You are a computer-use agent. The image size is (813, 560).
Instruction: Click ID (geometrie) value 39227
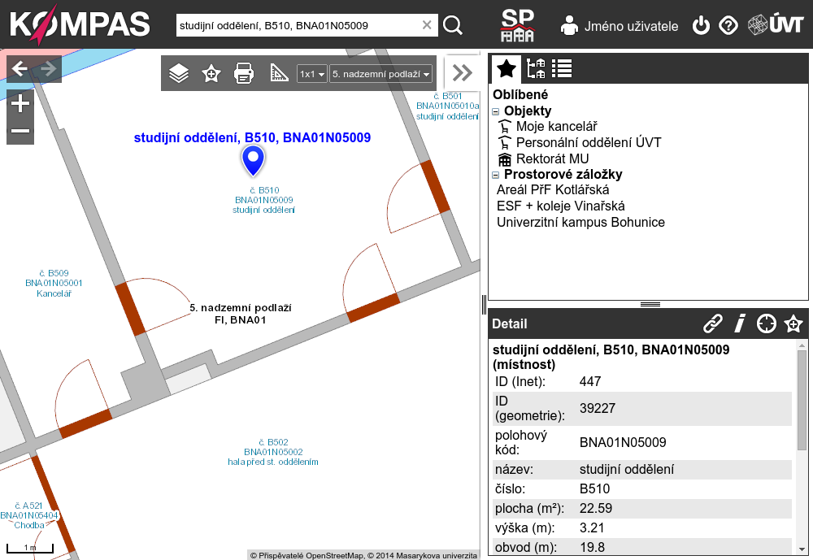[598, 408]
